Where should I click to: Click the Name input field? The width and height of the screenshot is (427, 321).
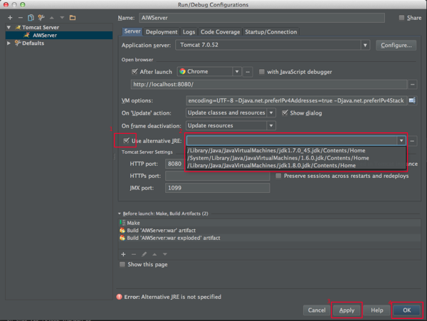point(262,18)
